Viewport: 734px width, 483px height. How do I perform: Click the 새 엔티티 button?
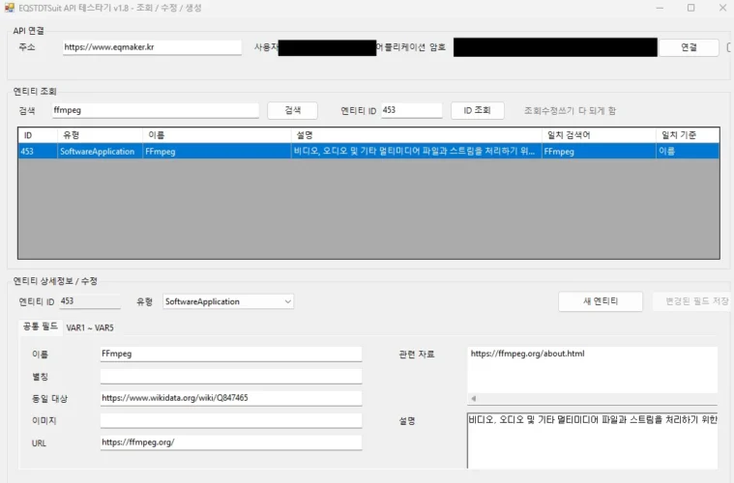point(601,301)
